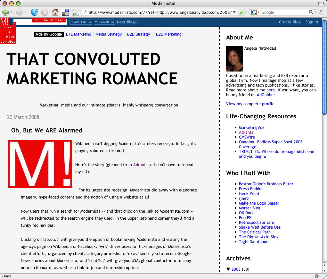This screenshot has width=327, height=279.
Task: Open Make the Logo Bigger link
Action: point(259,203)
